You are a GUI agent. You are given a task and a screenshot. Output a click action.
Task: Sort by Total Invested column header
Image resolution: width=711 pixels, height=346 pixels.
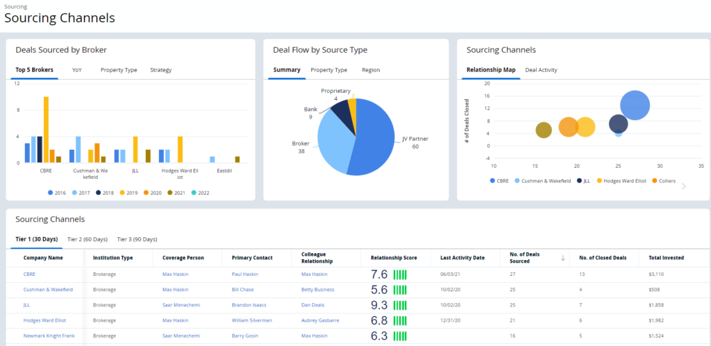click(x=666, y=258)
